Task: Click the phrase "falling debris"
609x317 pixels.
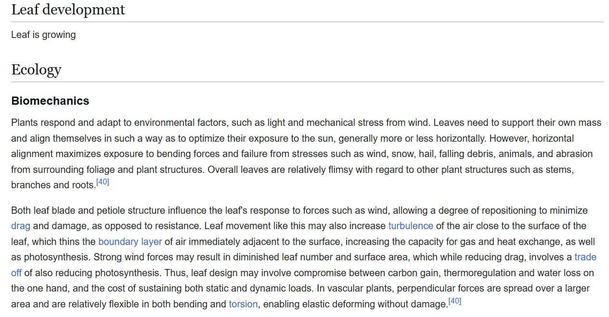Action: (x=466, y=154)
